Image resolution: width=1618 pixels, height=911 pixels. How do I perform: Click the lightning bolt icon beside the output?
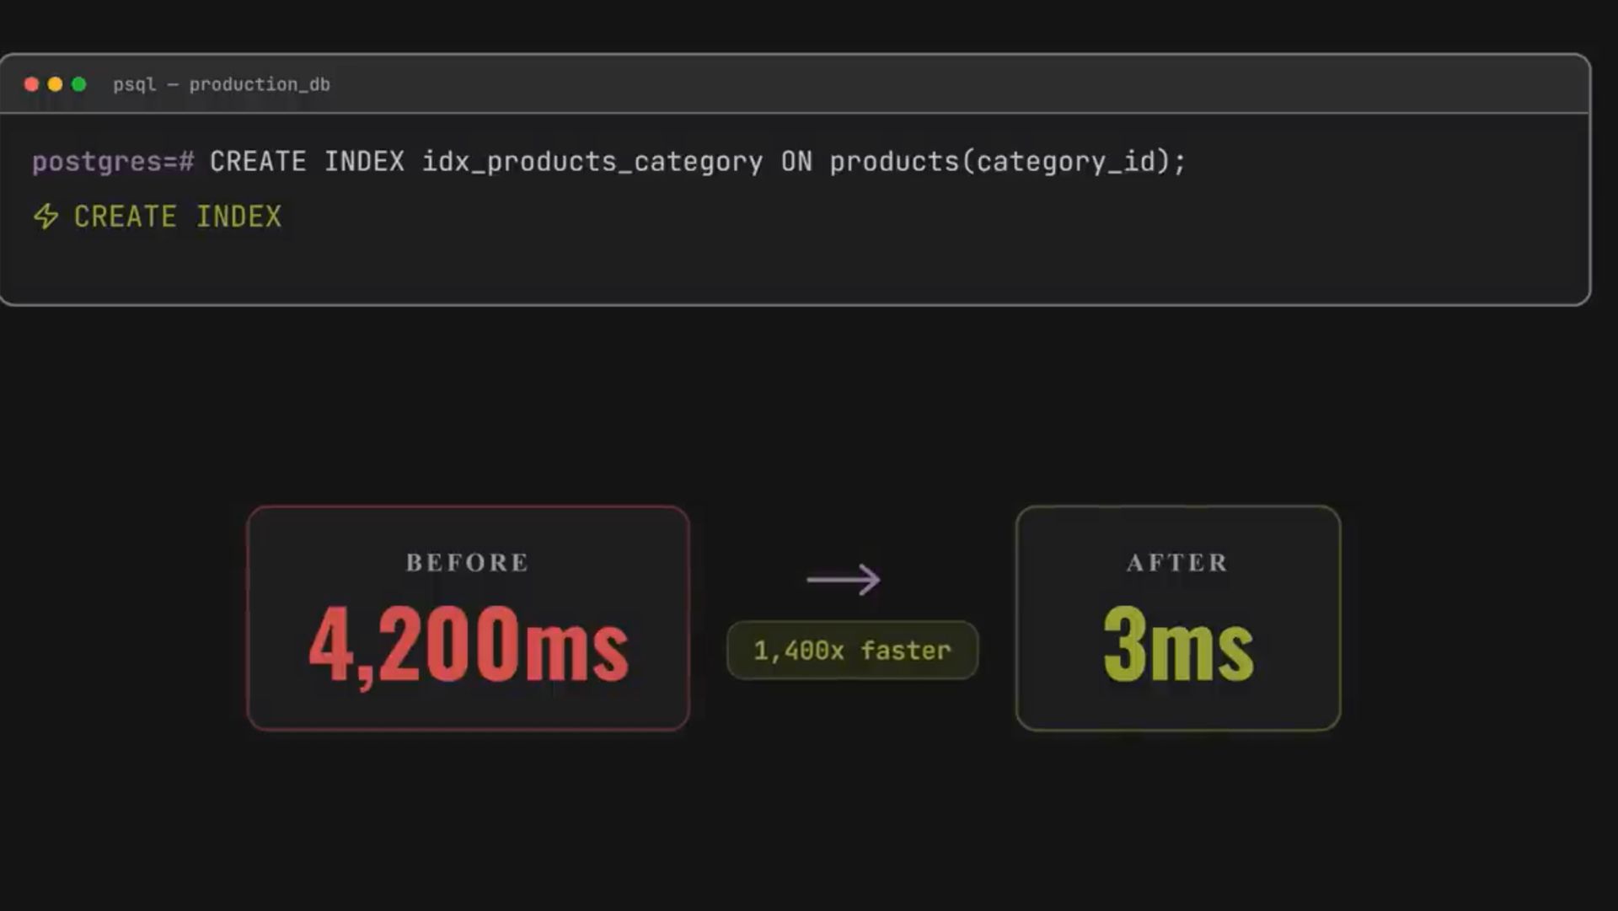[x=46, y=217]
